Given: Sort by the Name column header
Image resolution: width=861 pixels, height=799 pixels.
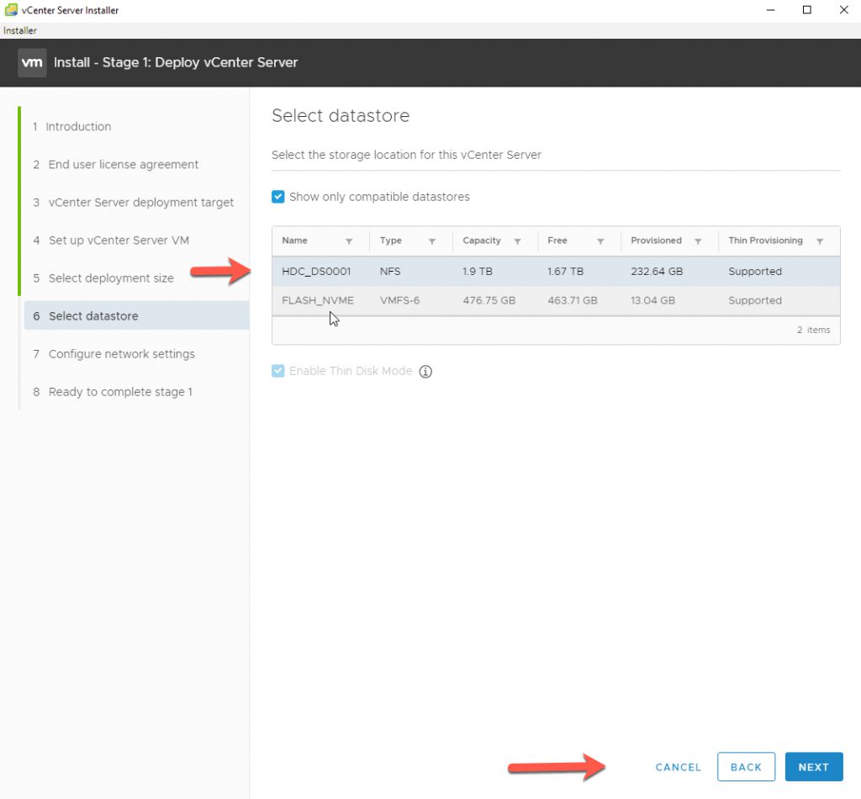Looking at the screenshot, I should pyautogui.click(x=295, y=241).
